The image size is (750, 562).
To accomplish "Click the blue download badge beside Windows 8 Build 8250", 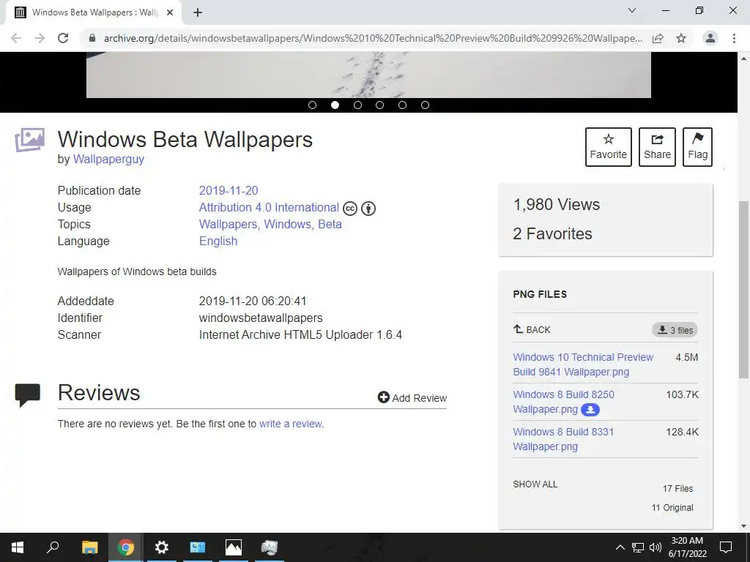I will pyautogui.click(x=590, y=410).
